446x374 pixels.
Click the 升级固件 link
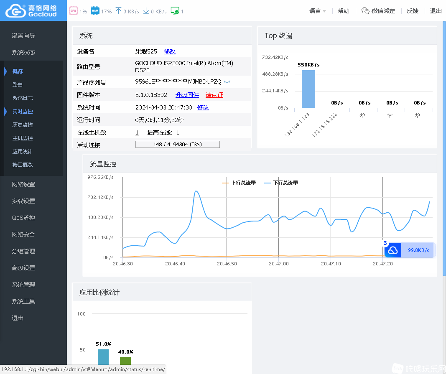pyautogui.click(x=187, y=95)
